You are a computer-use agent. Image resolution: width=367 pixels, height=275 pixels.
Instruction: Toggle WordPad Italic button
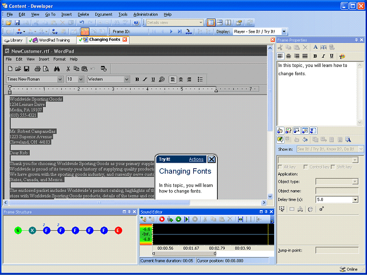pos(145,79)
